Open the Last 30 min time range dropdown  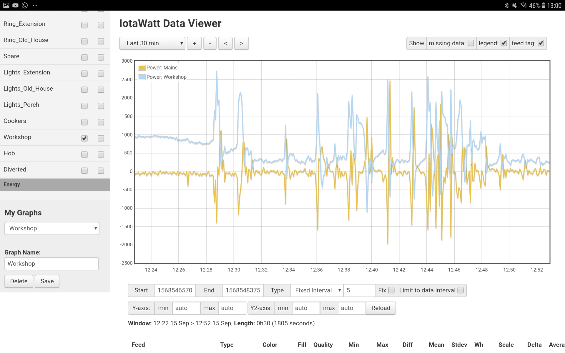click(x=152, y=43)
